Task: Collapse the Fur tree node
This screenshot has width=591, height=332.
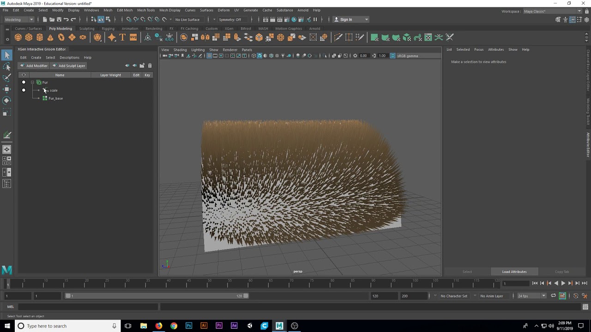Action: point(32,83)
